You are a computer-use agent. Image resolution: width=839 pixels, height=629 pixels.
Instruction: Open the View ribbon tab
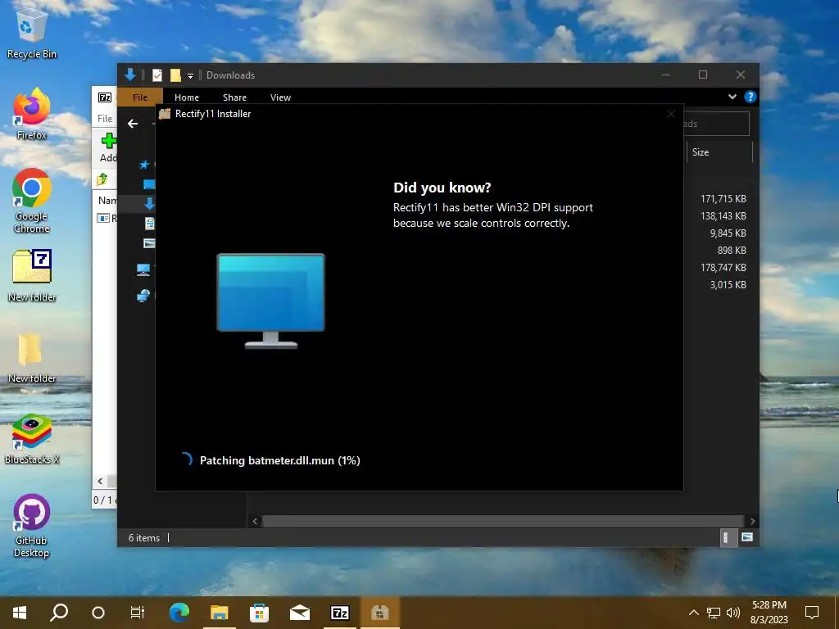280,97
